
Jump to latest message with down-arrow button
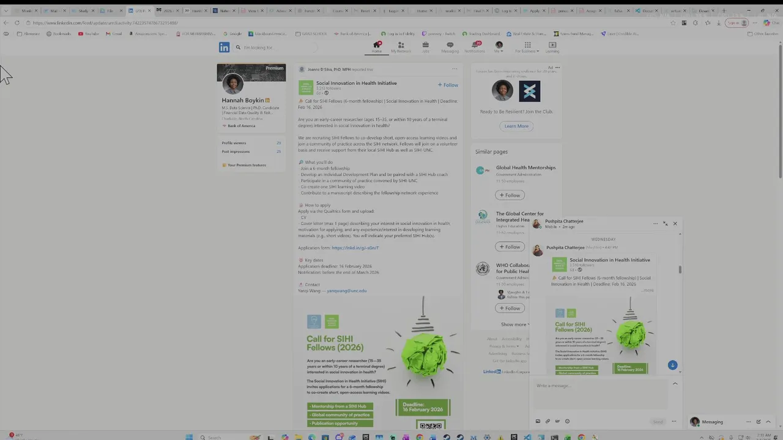coord(672,365)
